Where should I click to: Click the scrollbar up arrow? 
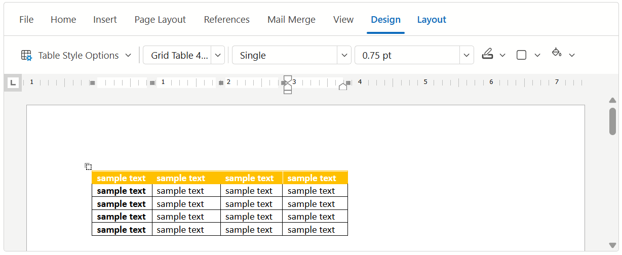click(612, 100)
